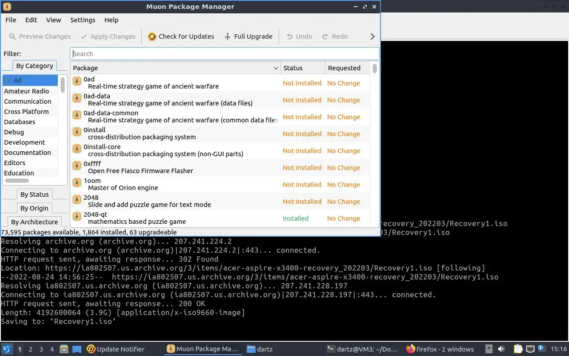
Task: Switch to the dartz@VM3 terminal taskbar entry
Action: coord(362,349)
